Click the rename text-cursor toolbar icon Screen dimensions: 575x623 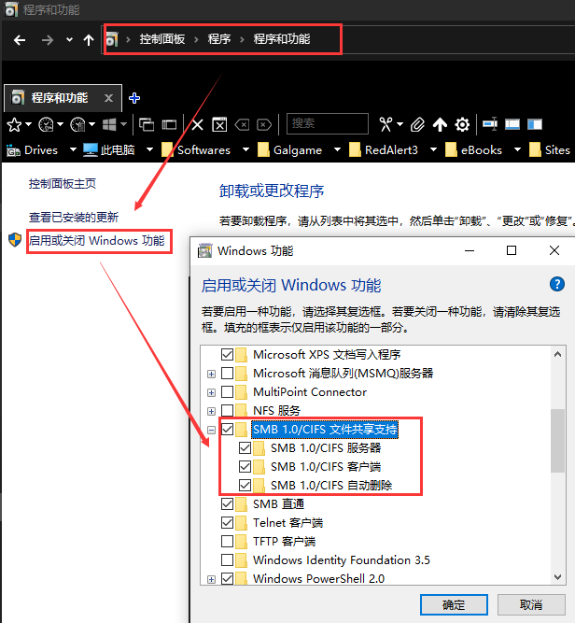coord(490,124)
